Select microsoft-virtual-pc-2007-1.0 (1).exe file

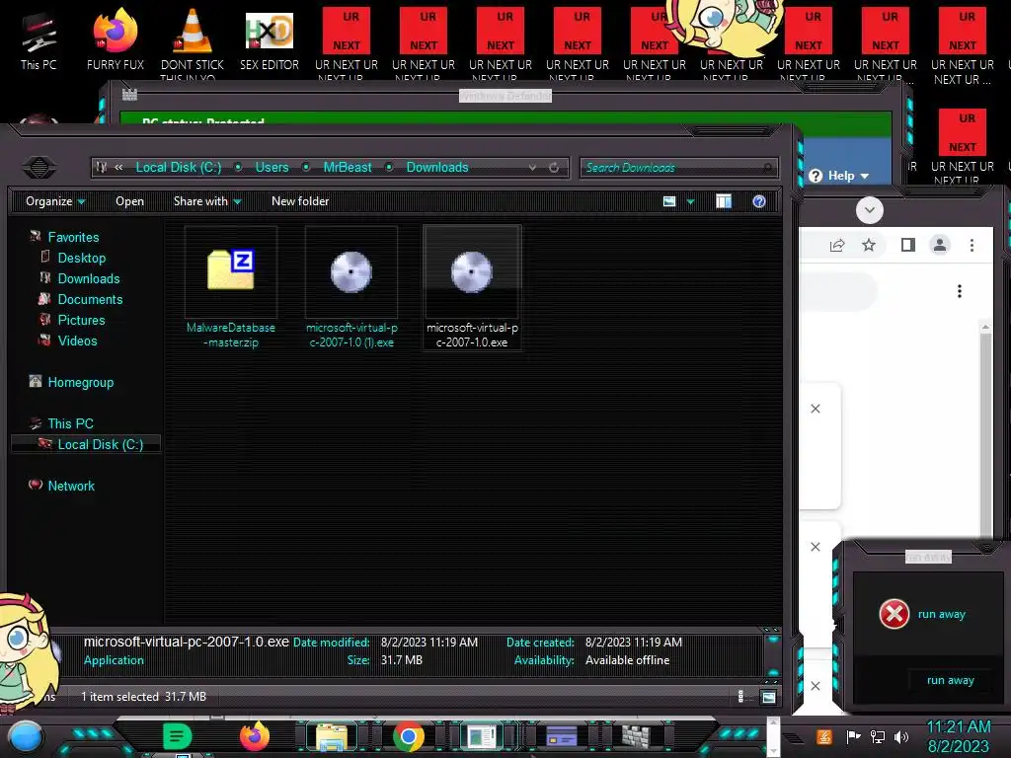click(351, 287)
